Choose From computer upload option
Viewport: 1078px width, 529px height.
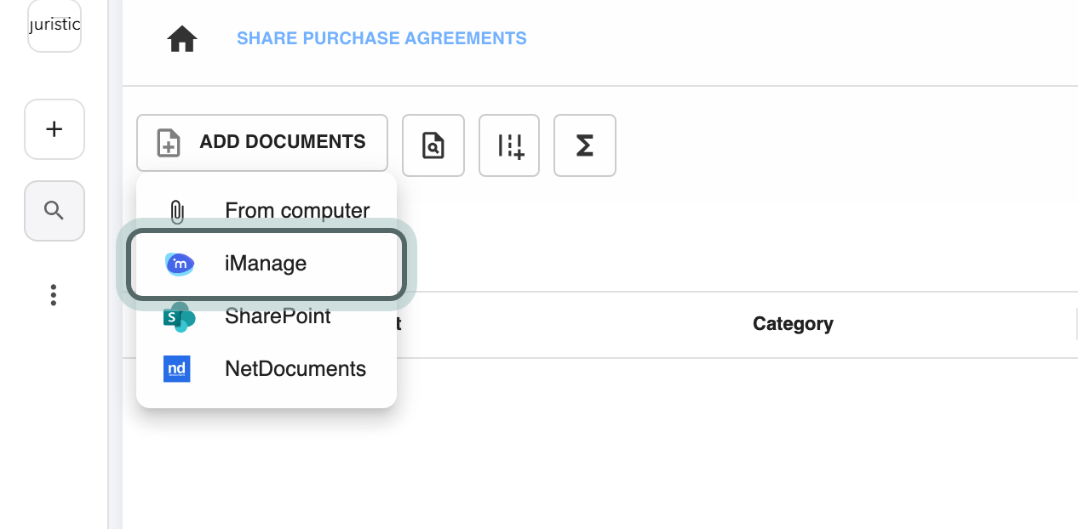coord(267,210)
